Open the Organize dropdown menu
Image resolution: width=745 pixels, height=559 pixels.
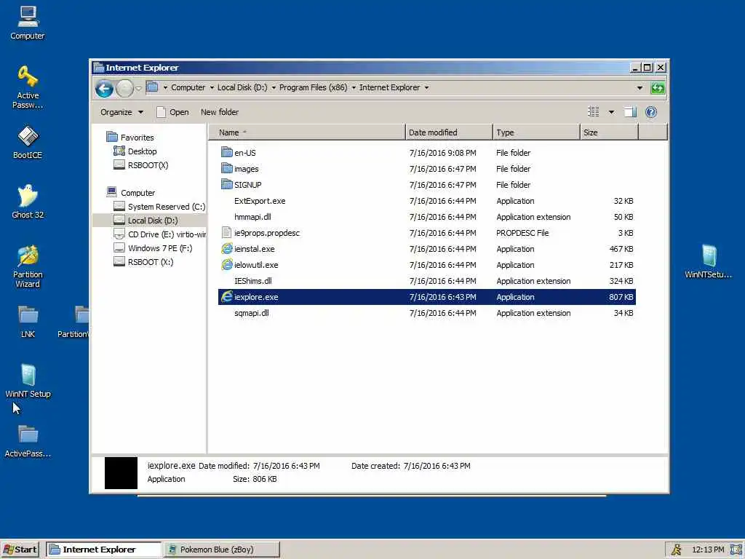tap(121, 112)
